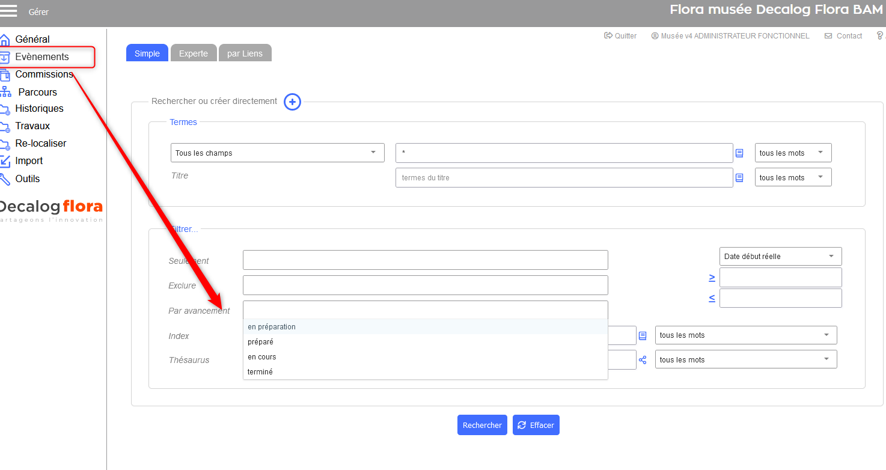This screenshot has width=886, height=470.
Task: Open the Date début réelle dropdown
Action: click(780, 256)
